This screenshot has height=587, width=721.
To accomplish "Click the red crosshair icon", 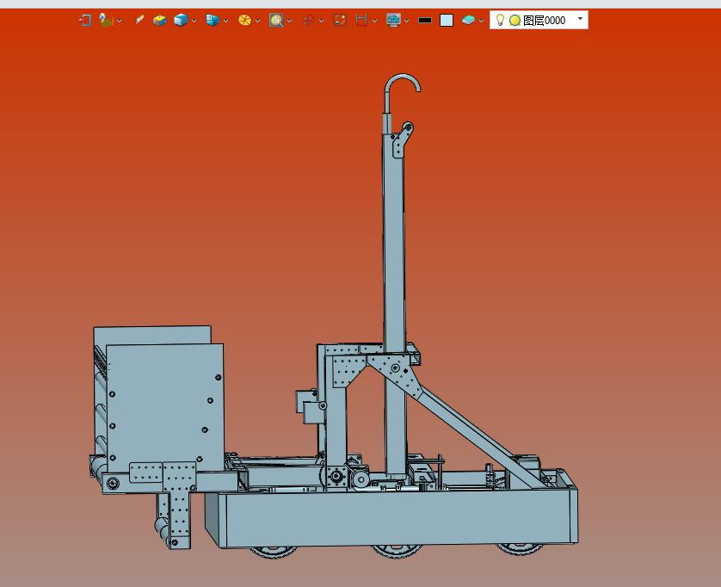I will point(308,21).
